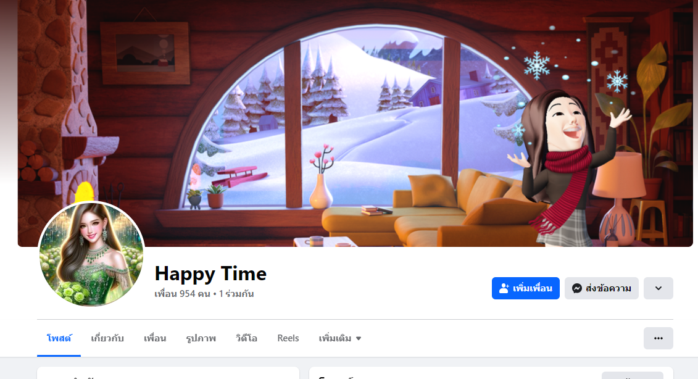
Task: Switch to the โพสต์ tab
Action: [x=59, y=338]
